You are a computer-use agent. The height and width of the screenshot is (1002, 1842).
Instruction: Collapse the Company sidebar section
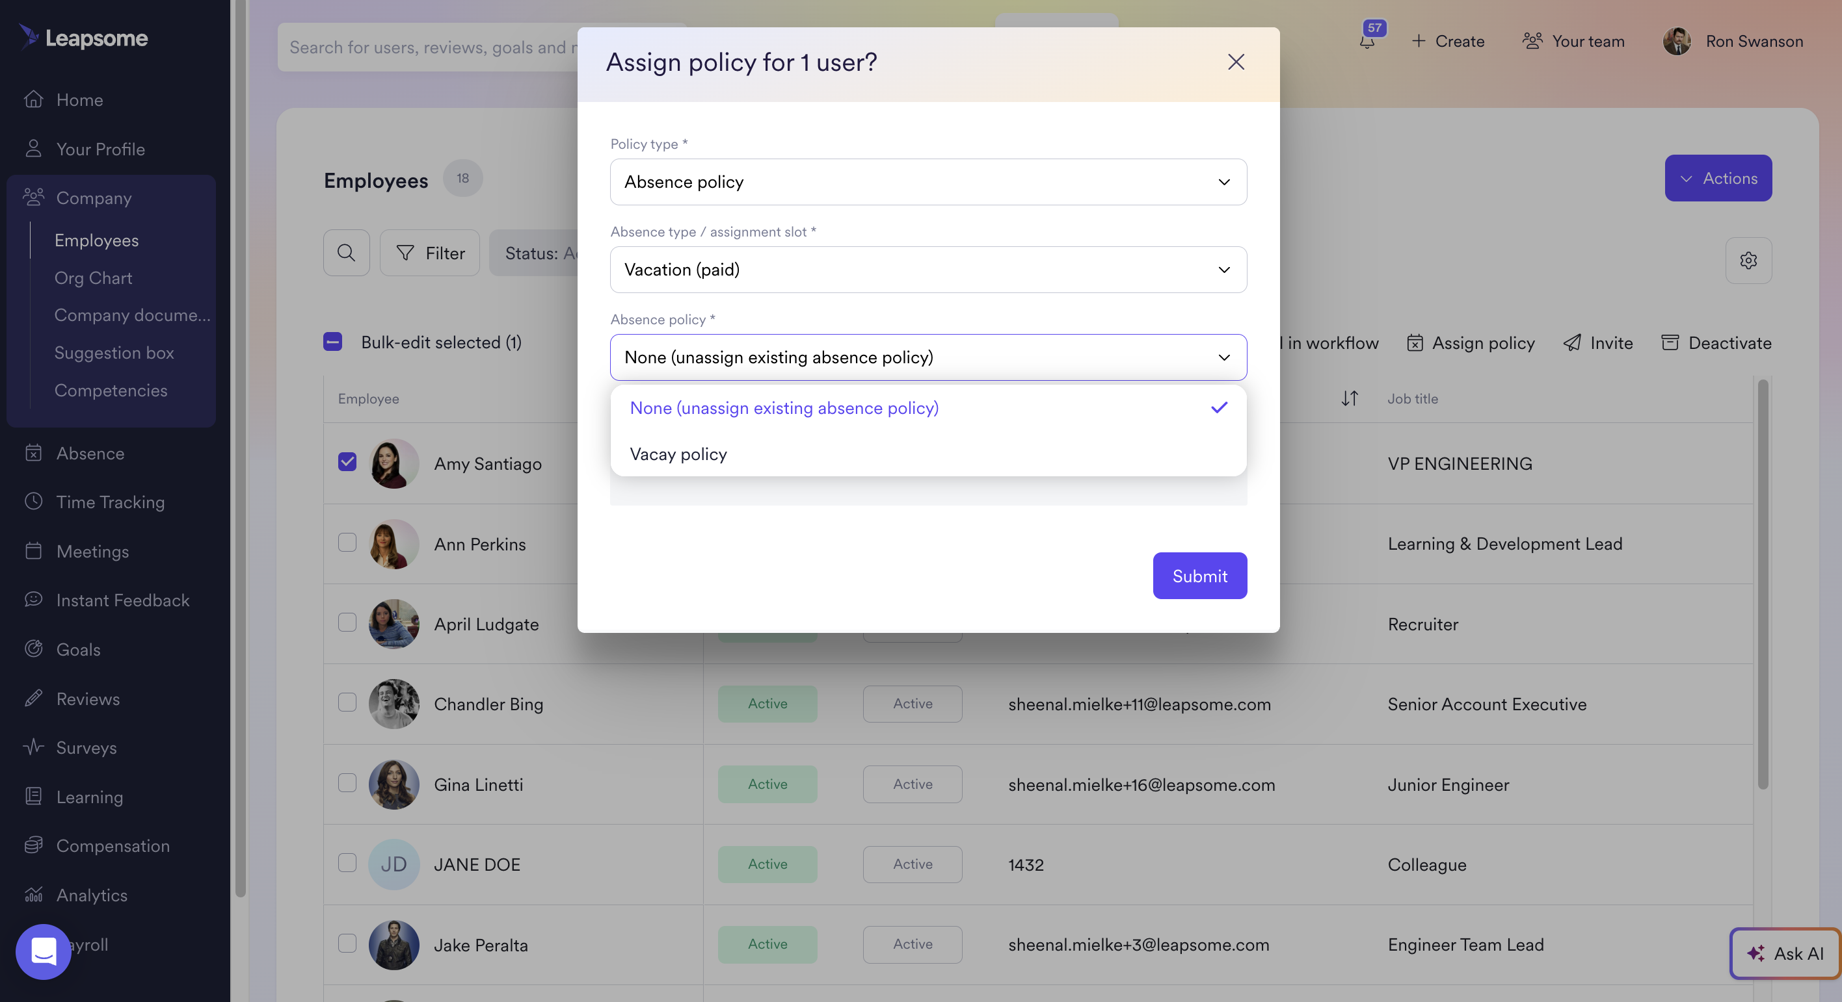(x=94, y=197)
